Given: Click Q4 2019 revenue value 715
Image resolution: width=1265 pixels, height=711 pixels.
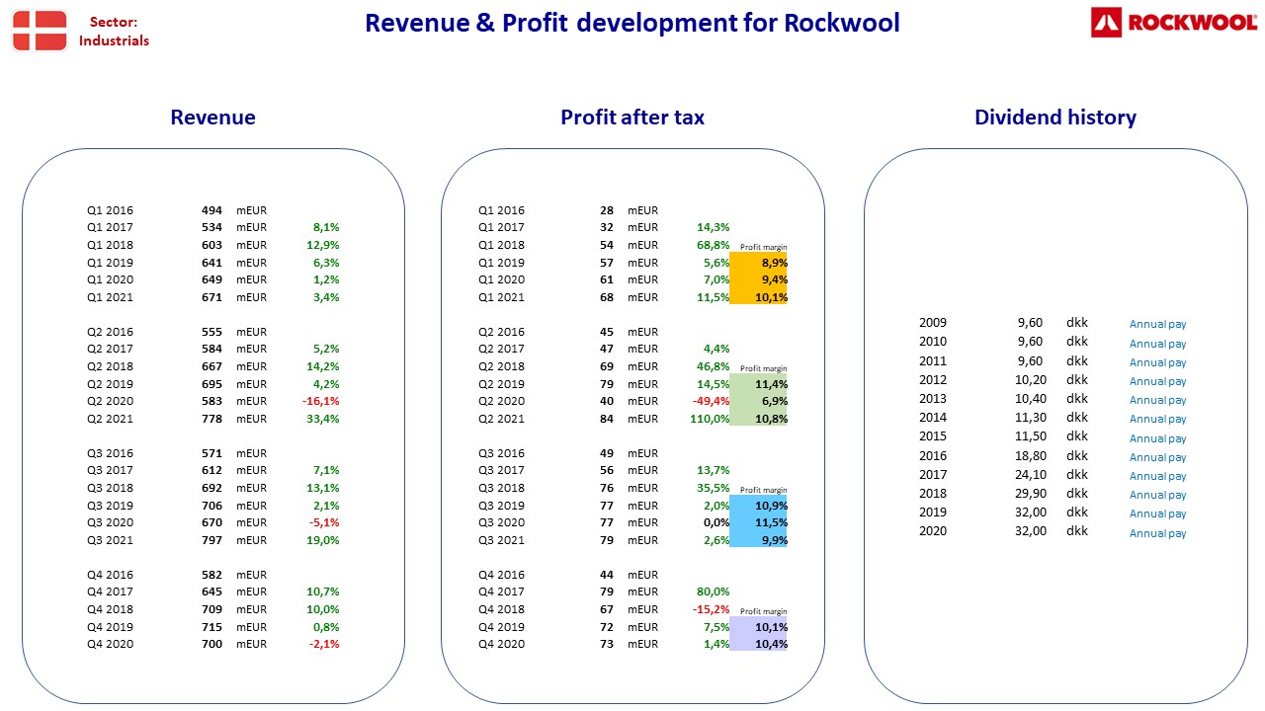Looking at the screenshot, I should [x=211, y=627].
